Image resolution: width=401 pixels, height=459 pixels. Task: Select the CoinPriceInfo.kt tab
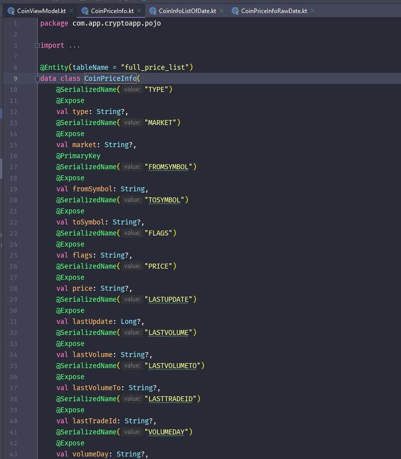(112, 11)
